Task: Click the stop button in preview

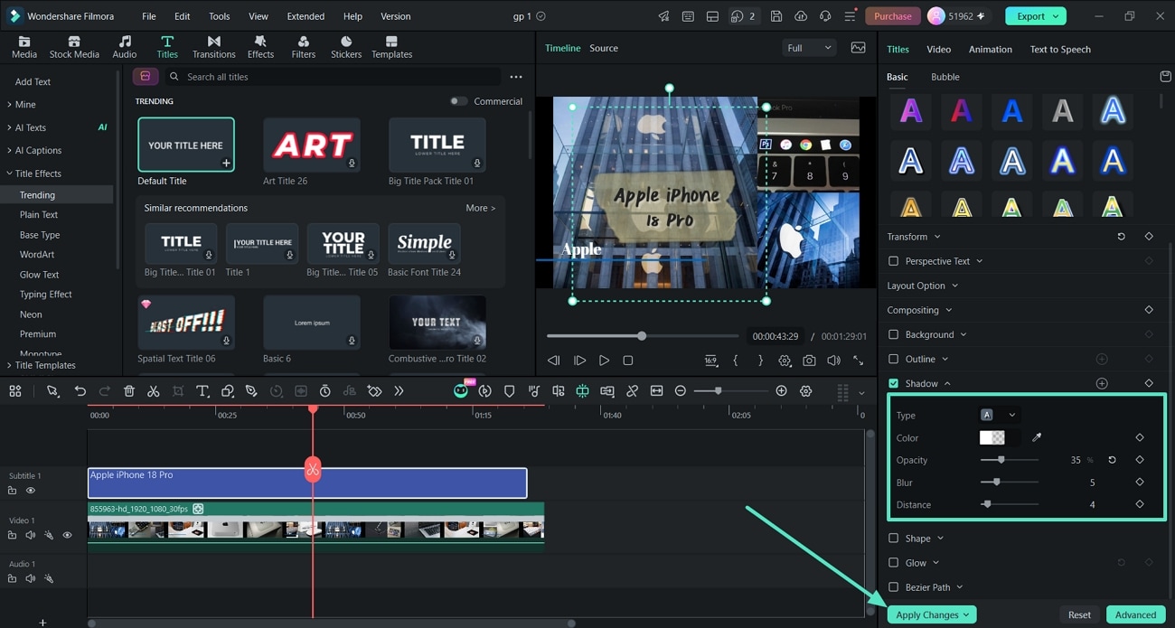Action: (628, 361)
